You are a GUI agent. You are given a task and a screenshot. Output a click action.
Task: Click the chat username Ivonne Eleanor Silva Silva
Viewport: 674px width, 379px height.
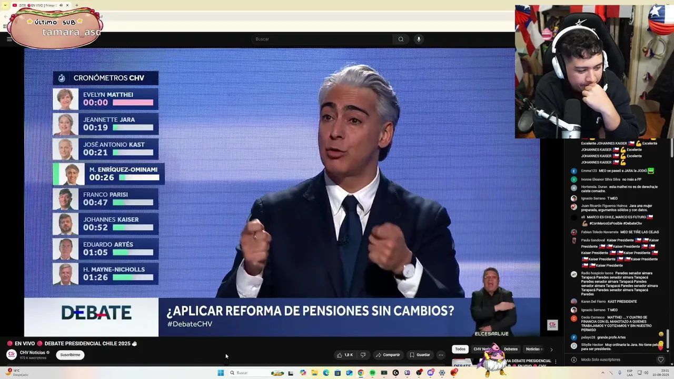coord(600,179)
